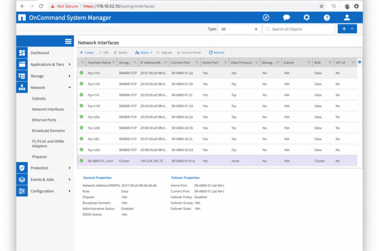Expand Protection submenu arrow

69,168
